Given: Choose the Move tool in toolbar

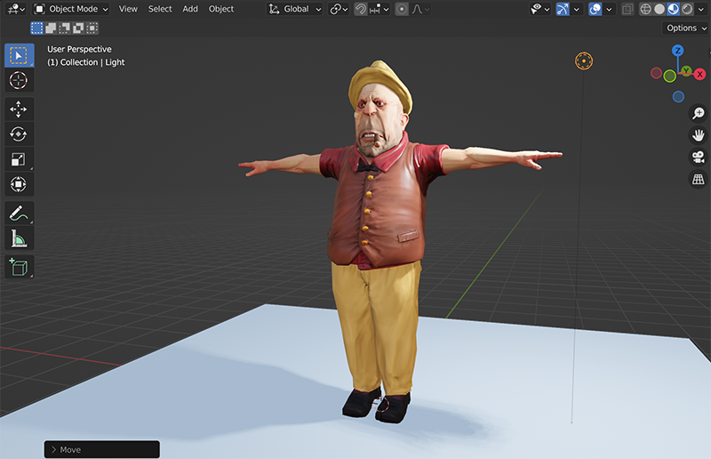Looking at the screenshot, I should (19, 109).
